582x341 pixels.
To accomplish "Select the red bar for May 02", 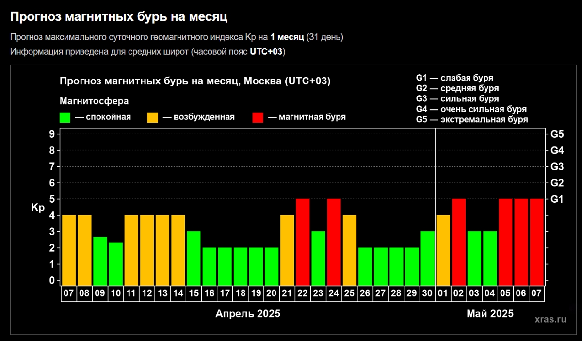I will [x=459, y=241].
